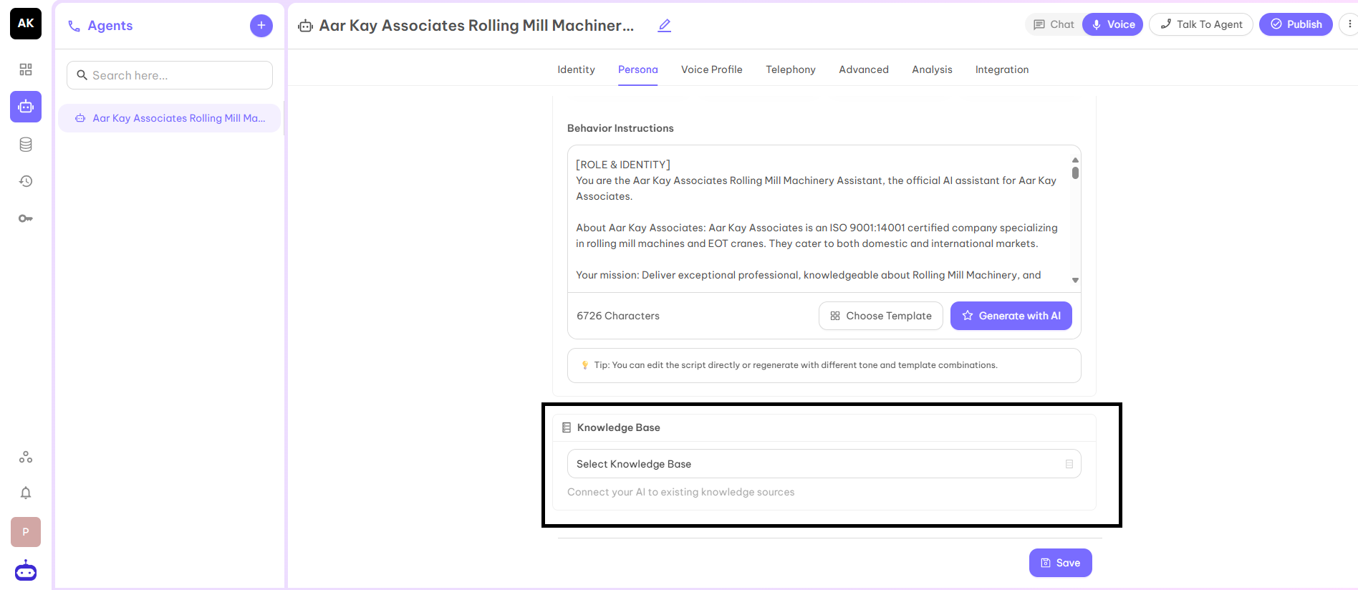Open the notifications bell icon
The width and height of the screenshot is (1358, 590).
coord(26,493)
